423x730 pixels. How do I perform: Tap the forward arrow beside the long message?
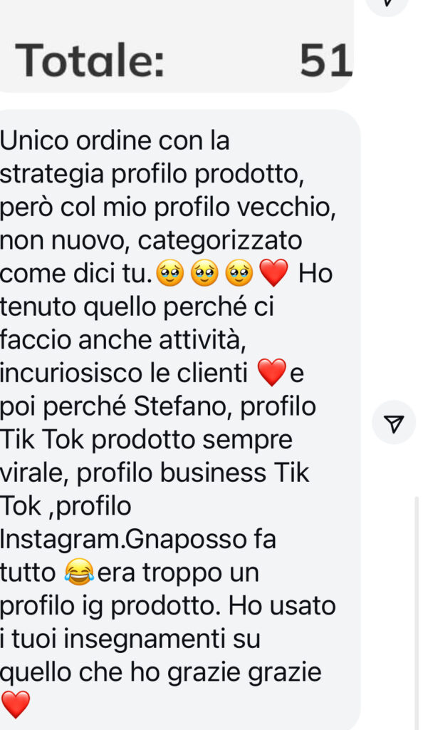pyautogui.click(x=394, y=423)
